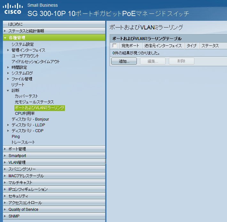Click the sidebar splitter handle

pos(106,161)
